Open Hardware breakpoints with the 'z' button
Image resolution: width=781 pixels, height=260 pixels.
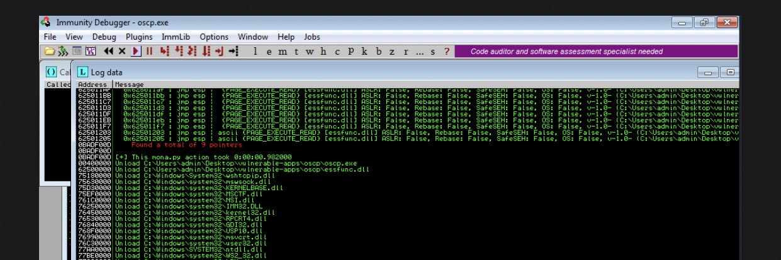tap(392, 52)
